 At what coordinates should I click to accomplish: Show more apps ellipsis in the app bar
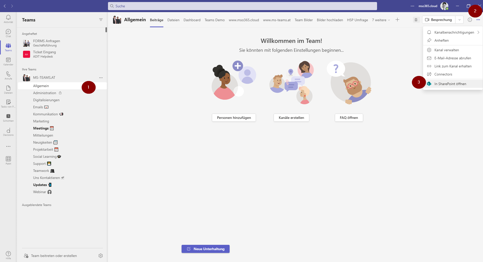pyautogui.click(x=8, y=146)
